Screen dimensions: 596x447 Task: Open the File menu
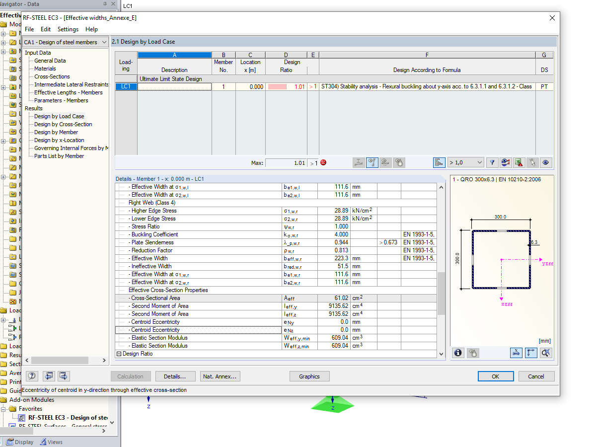[x=29, y=29]
